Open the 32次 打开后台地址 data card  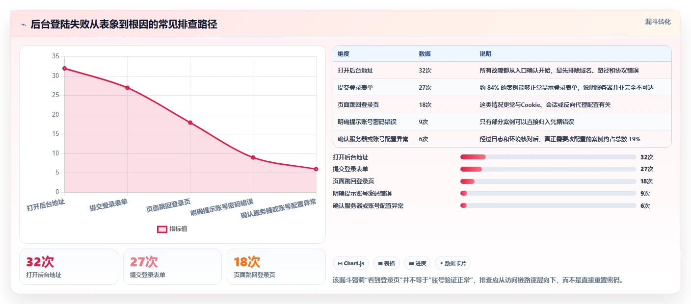tap(69, 267)
